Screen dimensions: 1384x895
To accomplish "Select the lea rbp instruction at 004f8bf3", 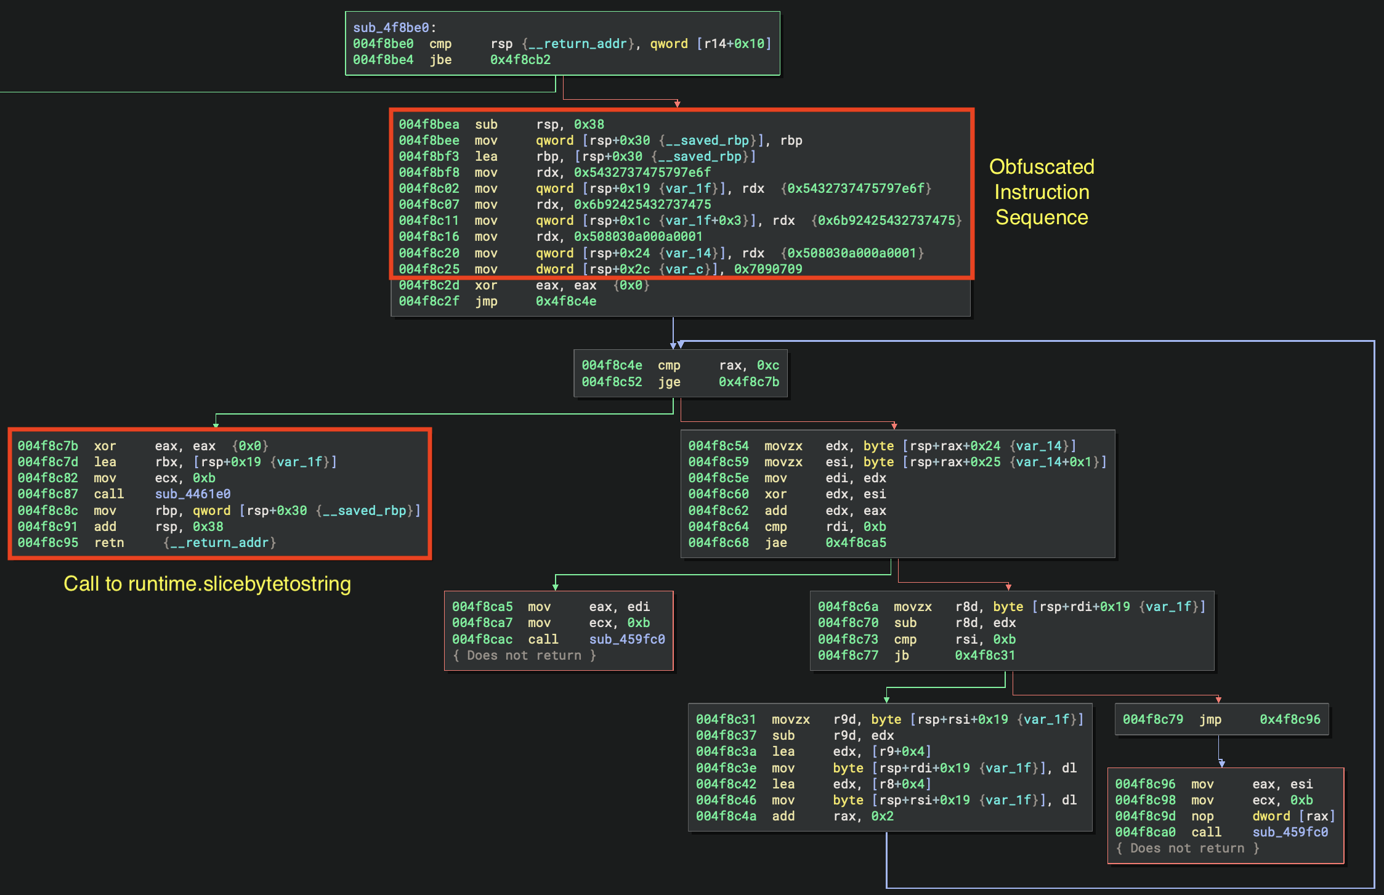I will 577,156.
